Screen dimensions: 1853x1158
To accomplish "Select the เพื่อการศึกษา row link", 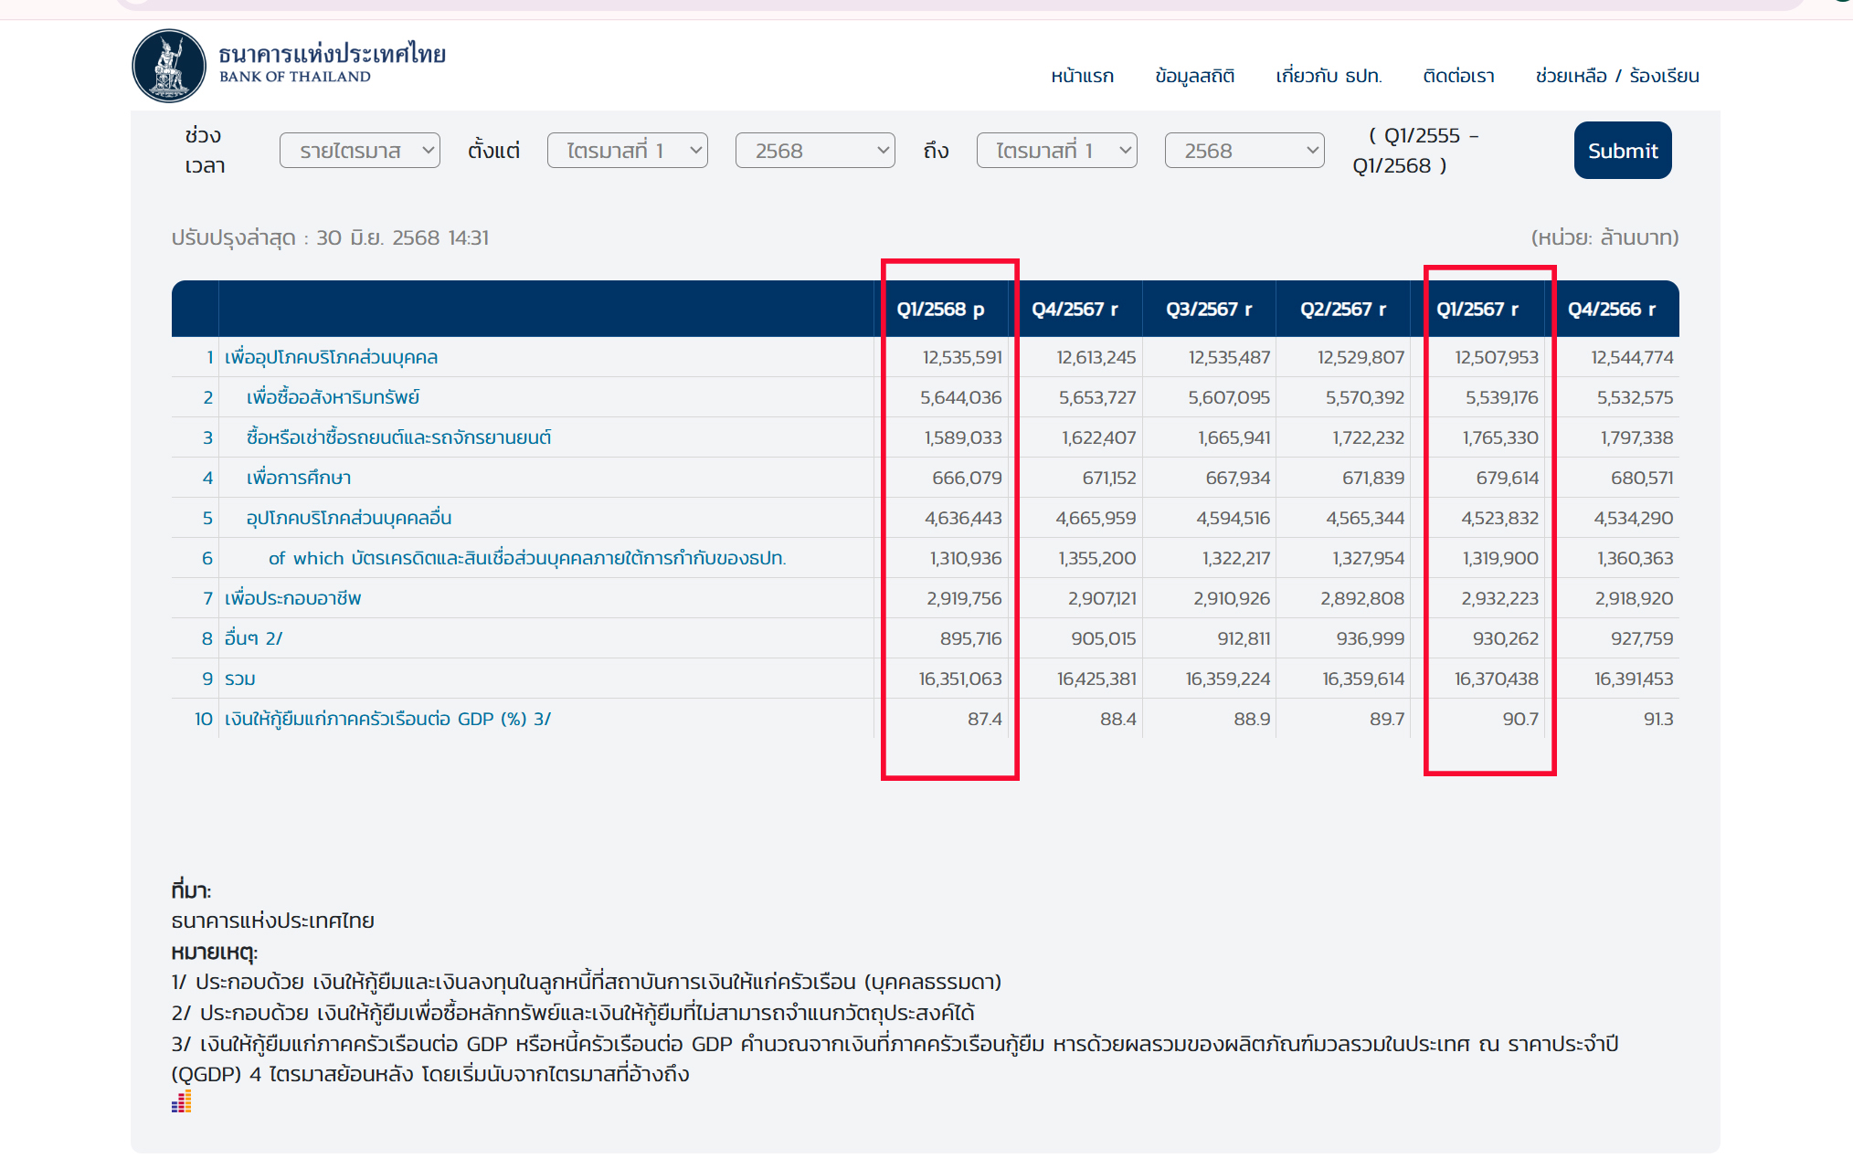I will 298,478.
